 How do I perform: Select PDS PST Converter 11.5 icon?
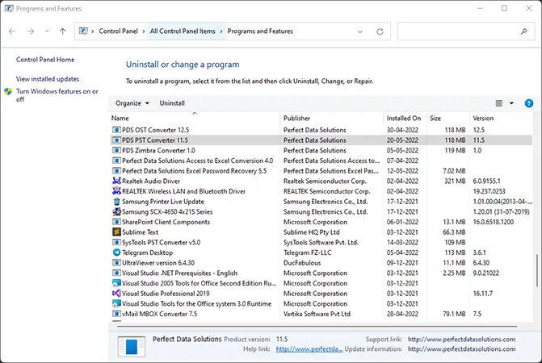click(116, 140)
